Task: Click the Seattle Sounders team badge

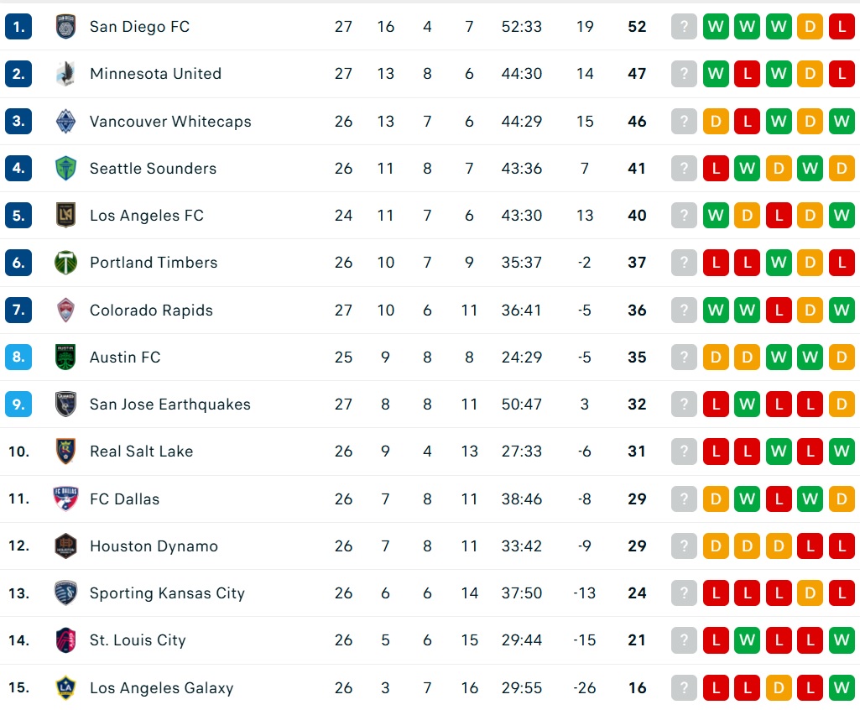Action: 65,169
